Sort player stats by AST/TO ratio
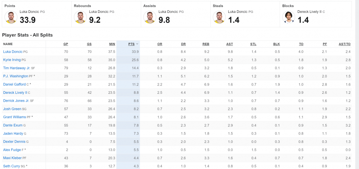Screen dimensions: 359x169 [x=344, y=44]
